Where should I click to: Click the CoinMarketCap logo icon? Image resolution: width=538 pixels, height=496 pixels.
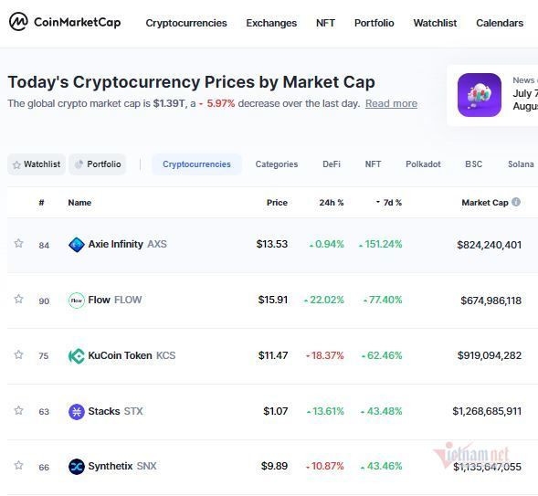click(18, 22)
